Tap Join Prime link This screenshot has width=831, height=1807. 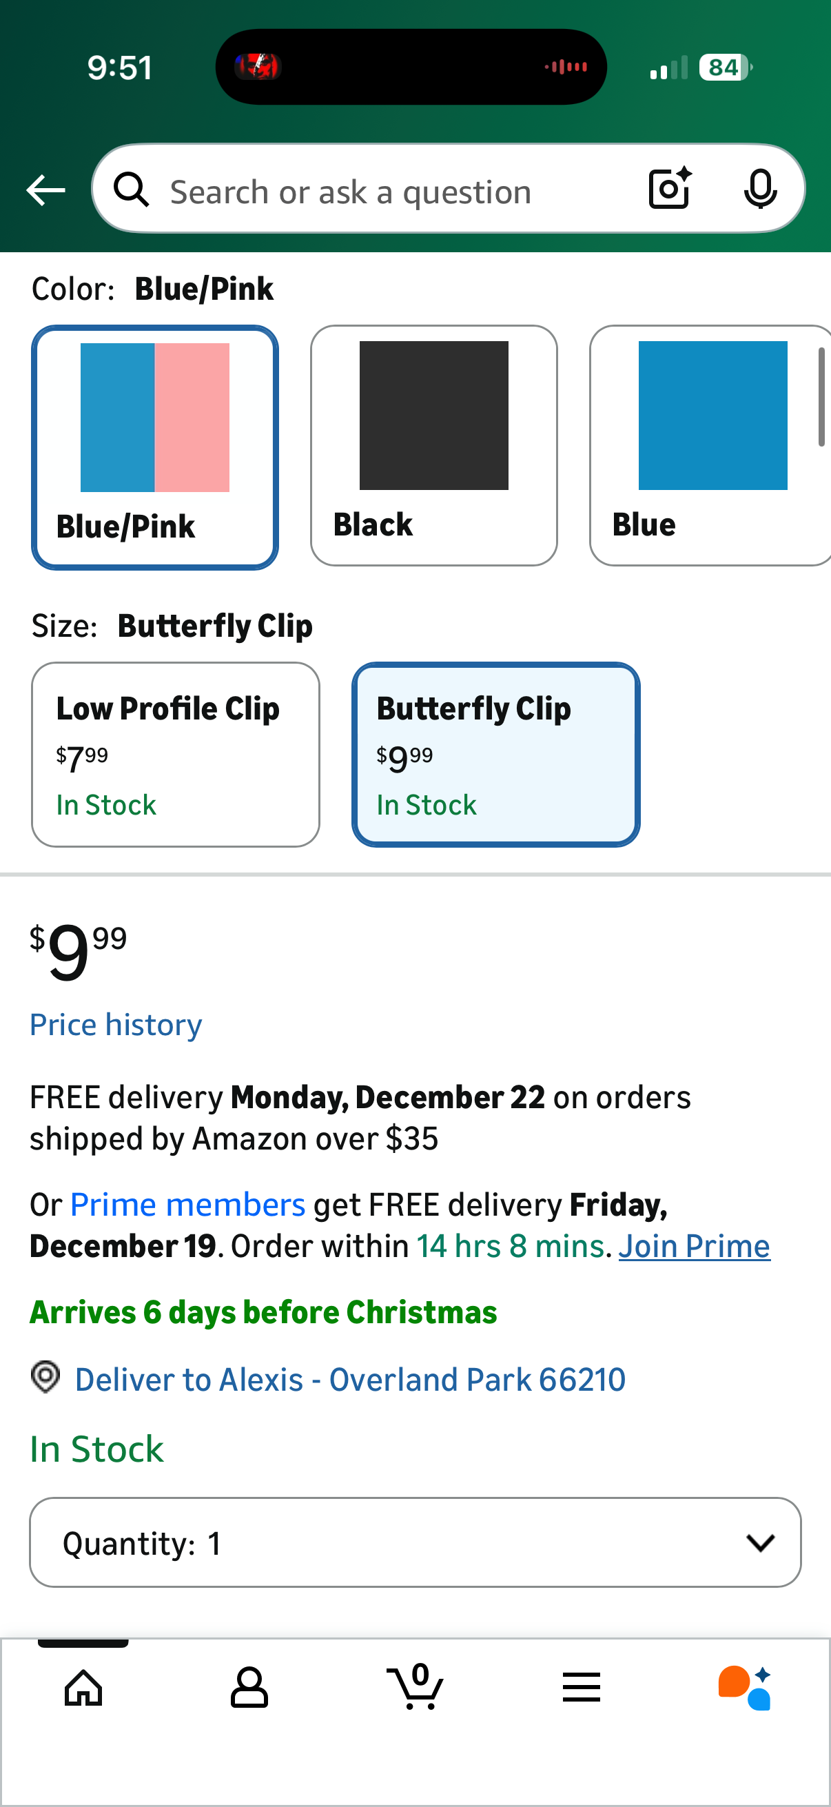694,1246
